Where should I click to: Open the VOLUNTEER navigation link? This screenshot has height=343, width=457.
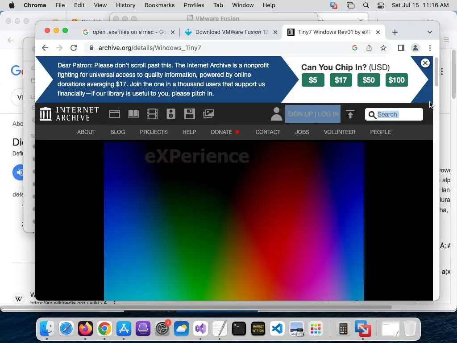340,132
